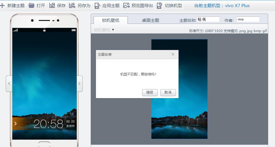Choose 预览图导出 in the toolbar
This screenshot has width=275, height=147.
pyautogui.click(x=142, y=6)
